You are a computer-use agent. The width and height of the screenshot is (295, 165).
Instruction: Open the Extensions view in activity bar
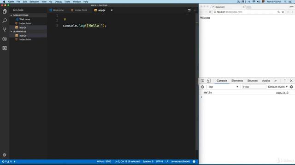coord(5,48)
